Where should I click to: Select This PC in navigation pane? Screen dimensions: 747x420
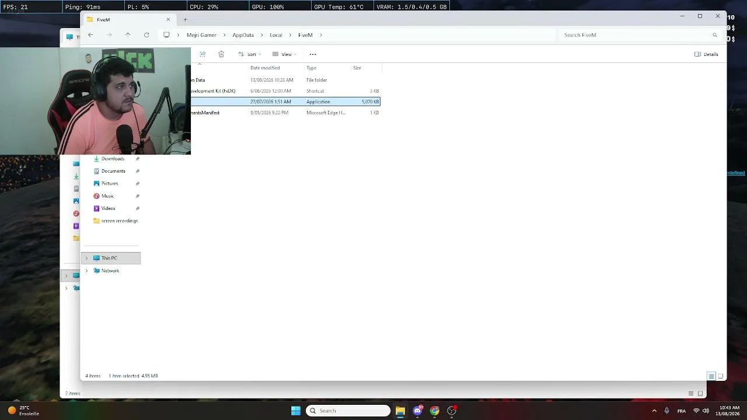[x=111, y=258]
